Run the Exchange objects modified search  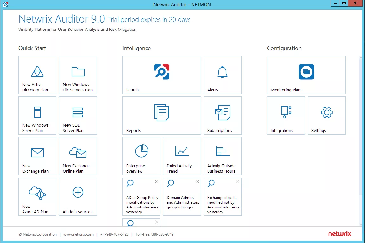coord(223,197)
